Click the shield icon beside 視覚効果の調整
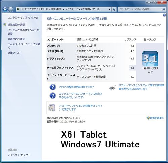 [5, 25]
